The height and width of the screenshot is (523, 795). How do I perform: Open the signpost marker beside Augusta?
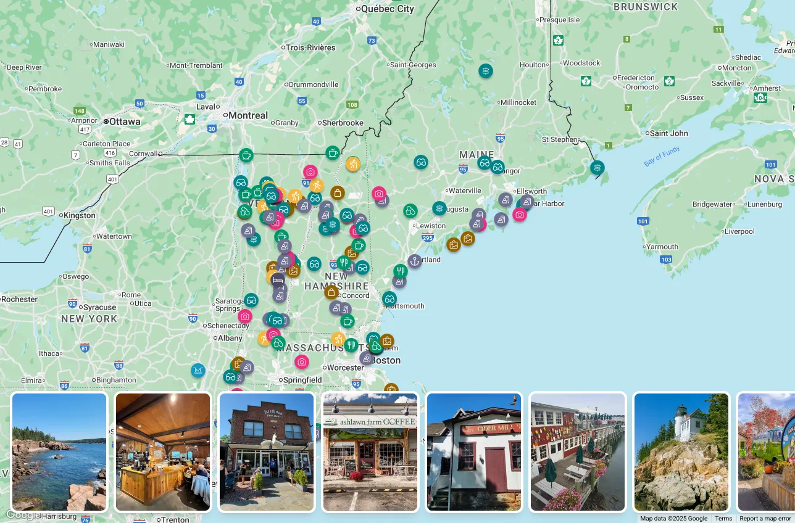click(x=439, y=208)
